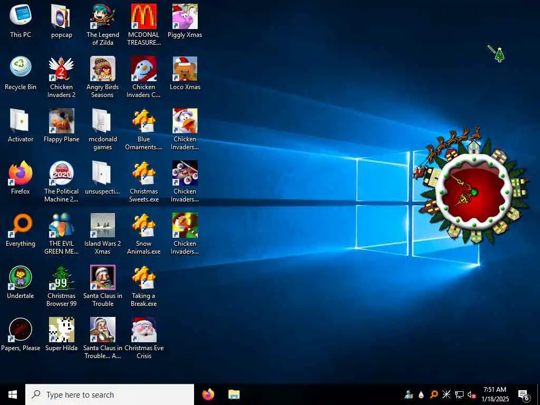Viewport: 540px width, 405px height.
Task: Select the Chicken Invaders icon with Santa-hat chicken
Action: (x=185, y=129)
